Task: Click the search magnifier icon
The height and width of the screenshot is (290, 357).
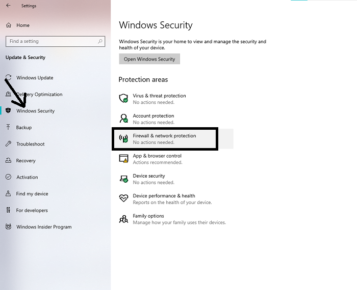Action: [x=100, y=41]
